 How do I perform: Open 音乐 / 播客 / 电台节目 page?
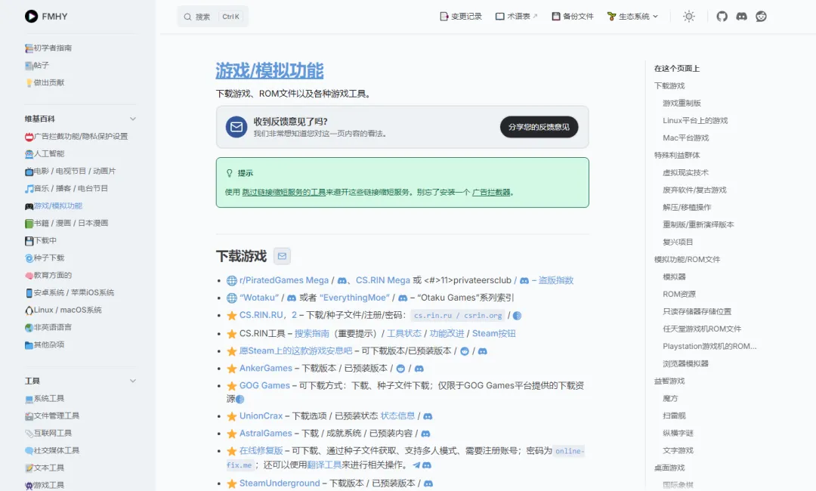coord(66,188)
